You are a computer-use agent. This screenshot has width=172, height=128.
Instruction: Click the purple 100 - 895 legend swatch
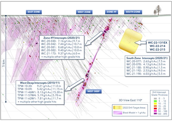tap(155, 114)
